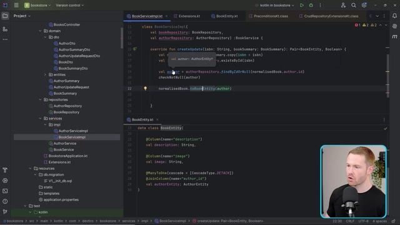Debug the kotlin in bookstore configuration
Screen dimensions: 400x225
(311, 5)
